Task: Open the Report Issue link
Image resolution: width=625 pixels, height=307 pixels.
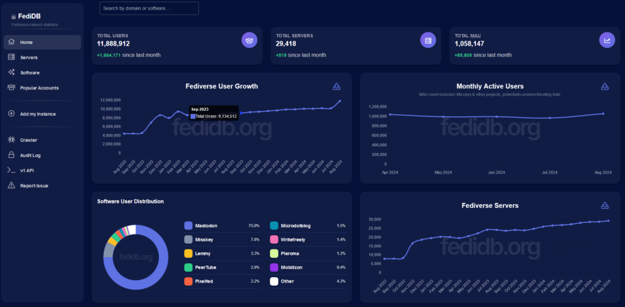Action: pyautogui.click(x=42, y=186)
